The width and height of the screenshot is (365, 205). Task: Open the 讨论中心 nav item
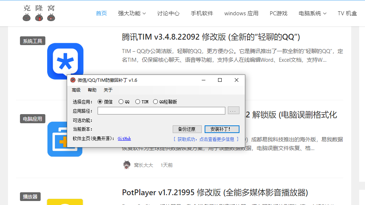click(x=168, y=13)
